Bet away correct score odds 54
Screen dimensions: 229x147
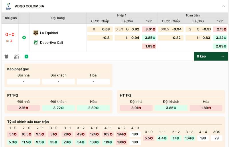[81, 142]
